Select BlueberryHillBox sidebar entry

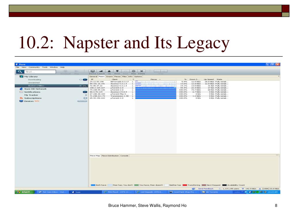click(51, 86)
